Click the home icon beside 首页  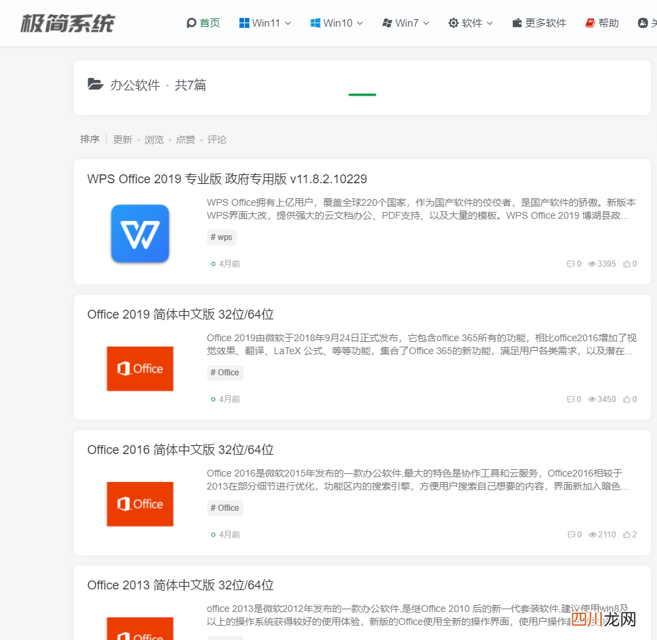[191, 23]
